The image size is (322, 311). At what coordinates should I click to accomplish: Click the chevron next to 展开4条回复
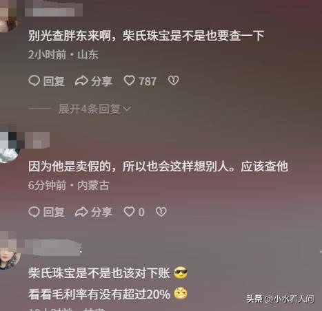tap(127, 109)
